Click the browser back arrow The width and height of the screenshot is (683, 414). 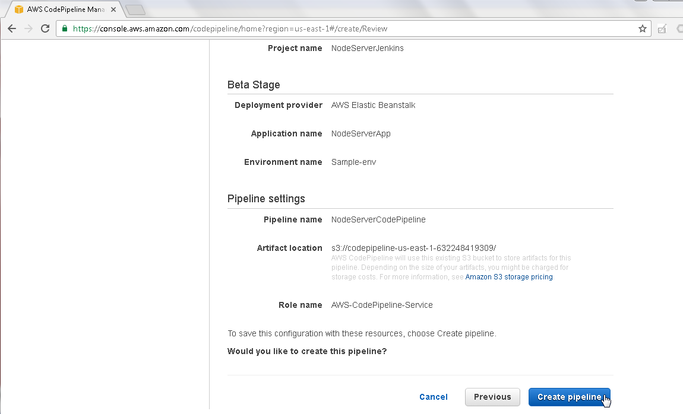coord(12,28)
